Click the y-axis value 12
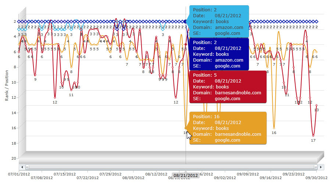This screenshot has width=336, height=189. click(14, 97)
